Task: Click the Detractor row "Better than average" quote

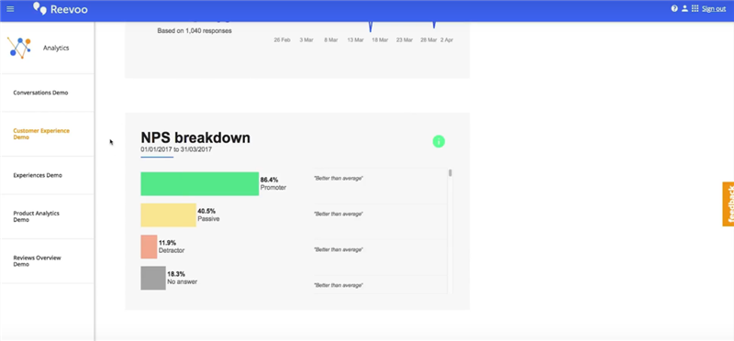Action: 339,249
